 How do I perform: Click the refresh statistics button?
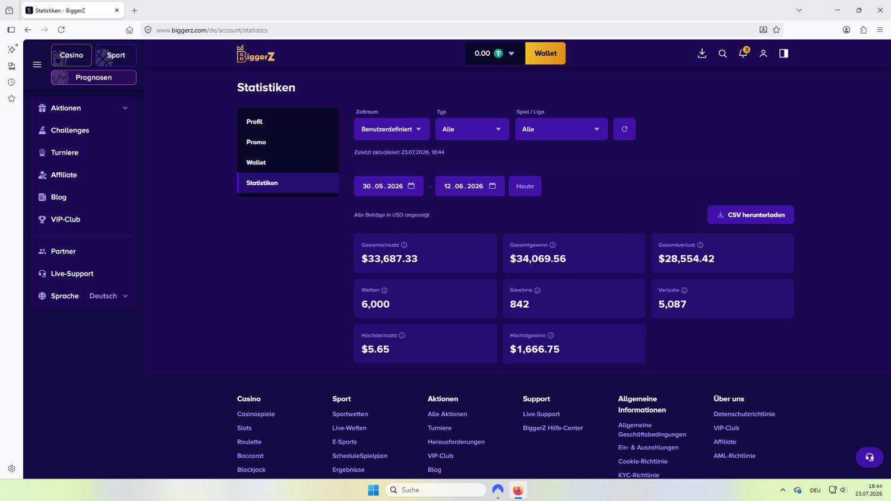pyautogui.click(x=624, y=129)
